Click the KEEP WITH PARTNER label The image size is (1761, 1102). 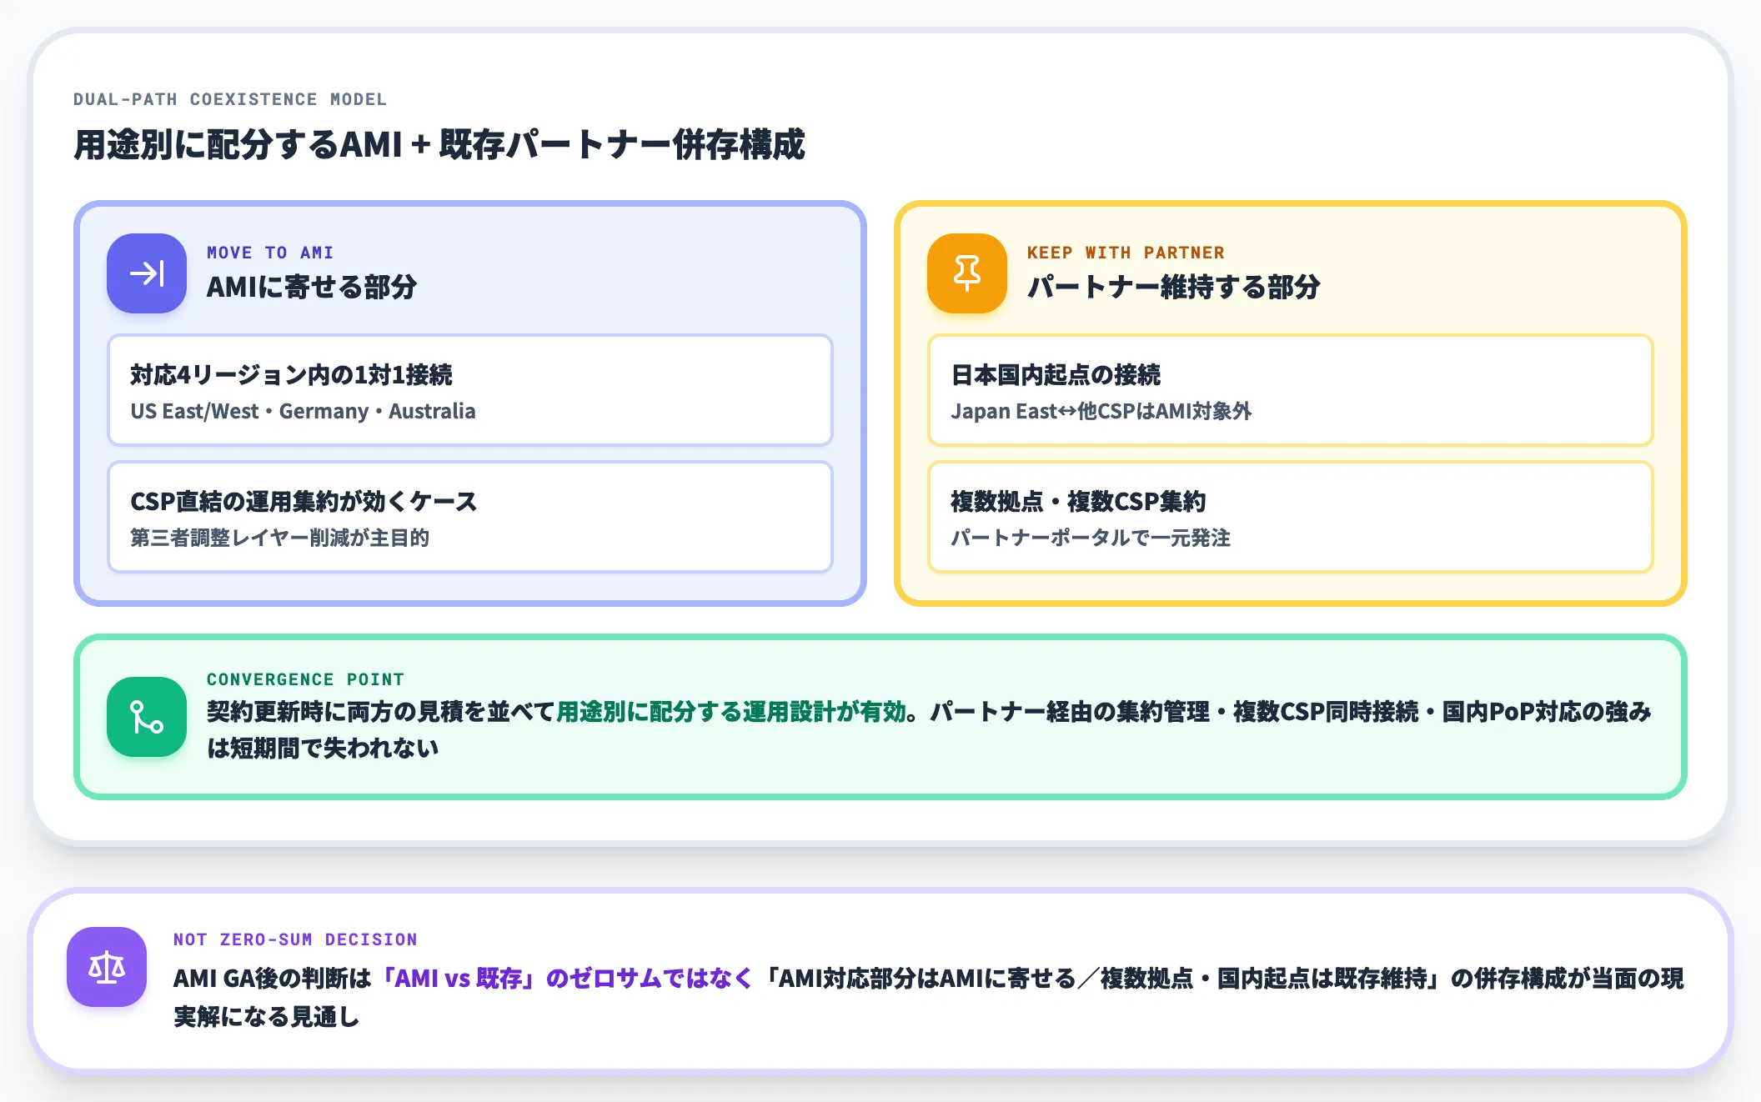[x=1126, y=253]
